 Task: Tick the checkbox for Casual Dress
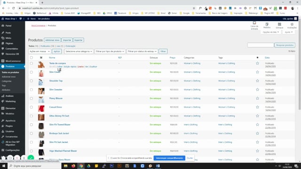click(x=32, y=107)
